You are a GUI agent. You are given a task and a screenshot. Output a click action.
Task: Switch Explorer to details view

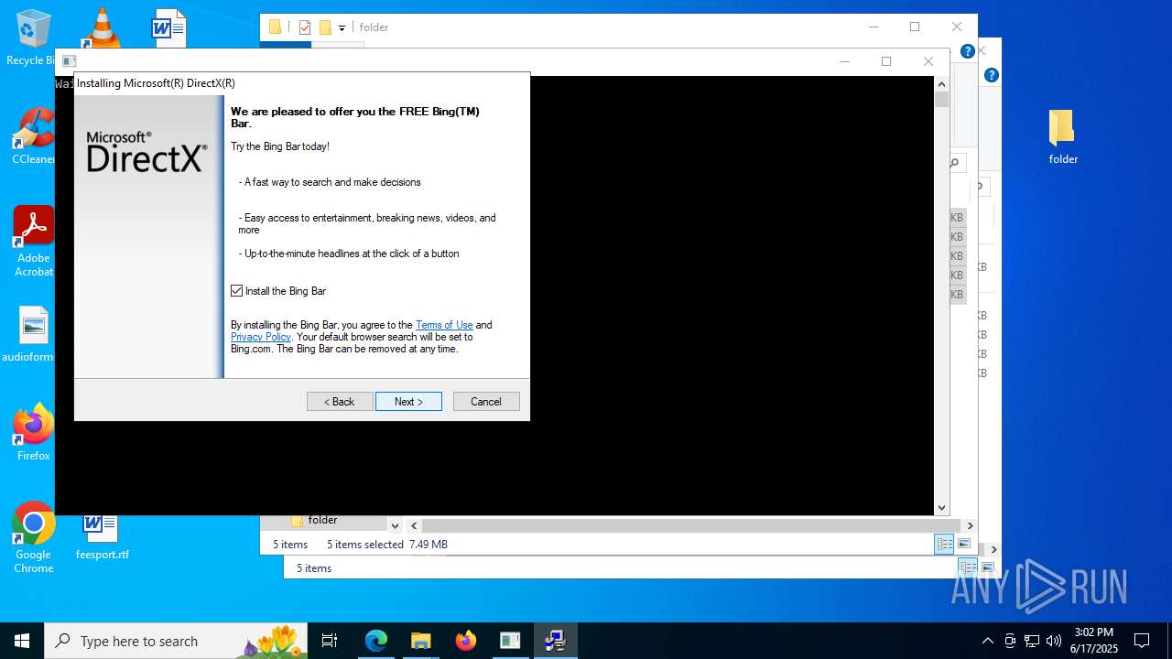coord(944,544)
